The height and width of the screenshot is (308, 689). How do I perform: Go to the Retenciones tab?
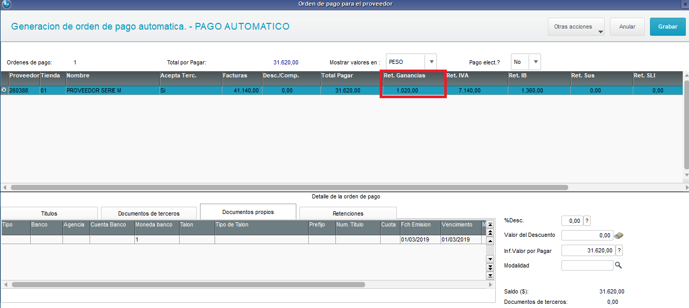[348, 213]
